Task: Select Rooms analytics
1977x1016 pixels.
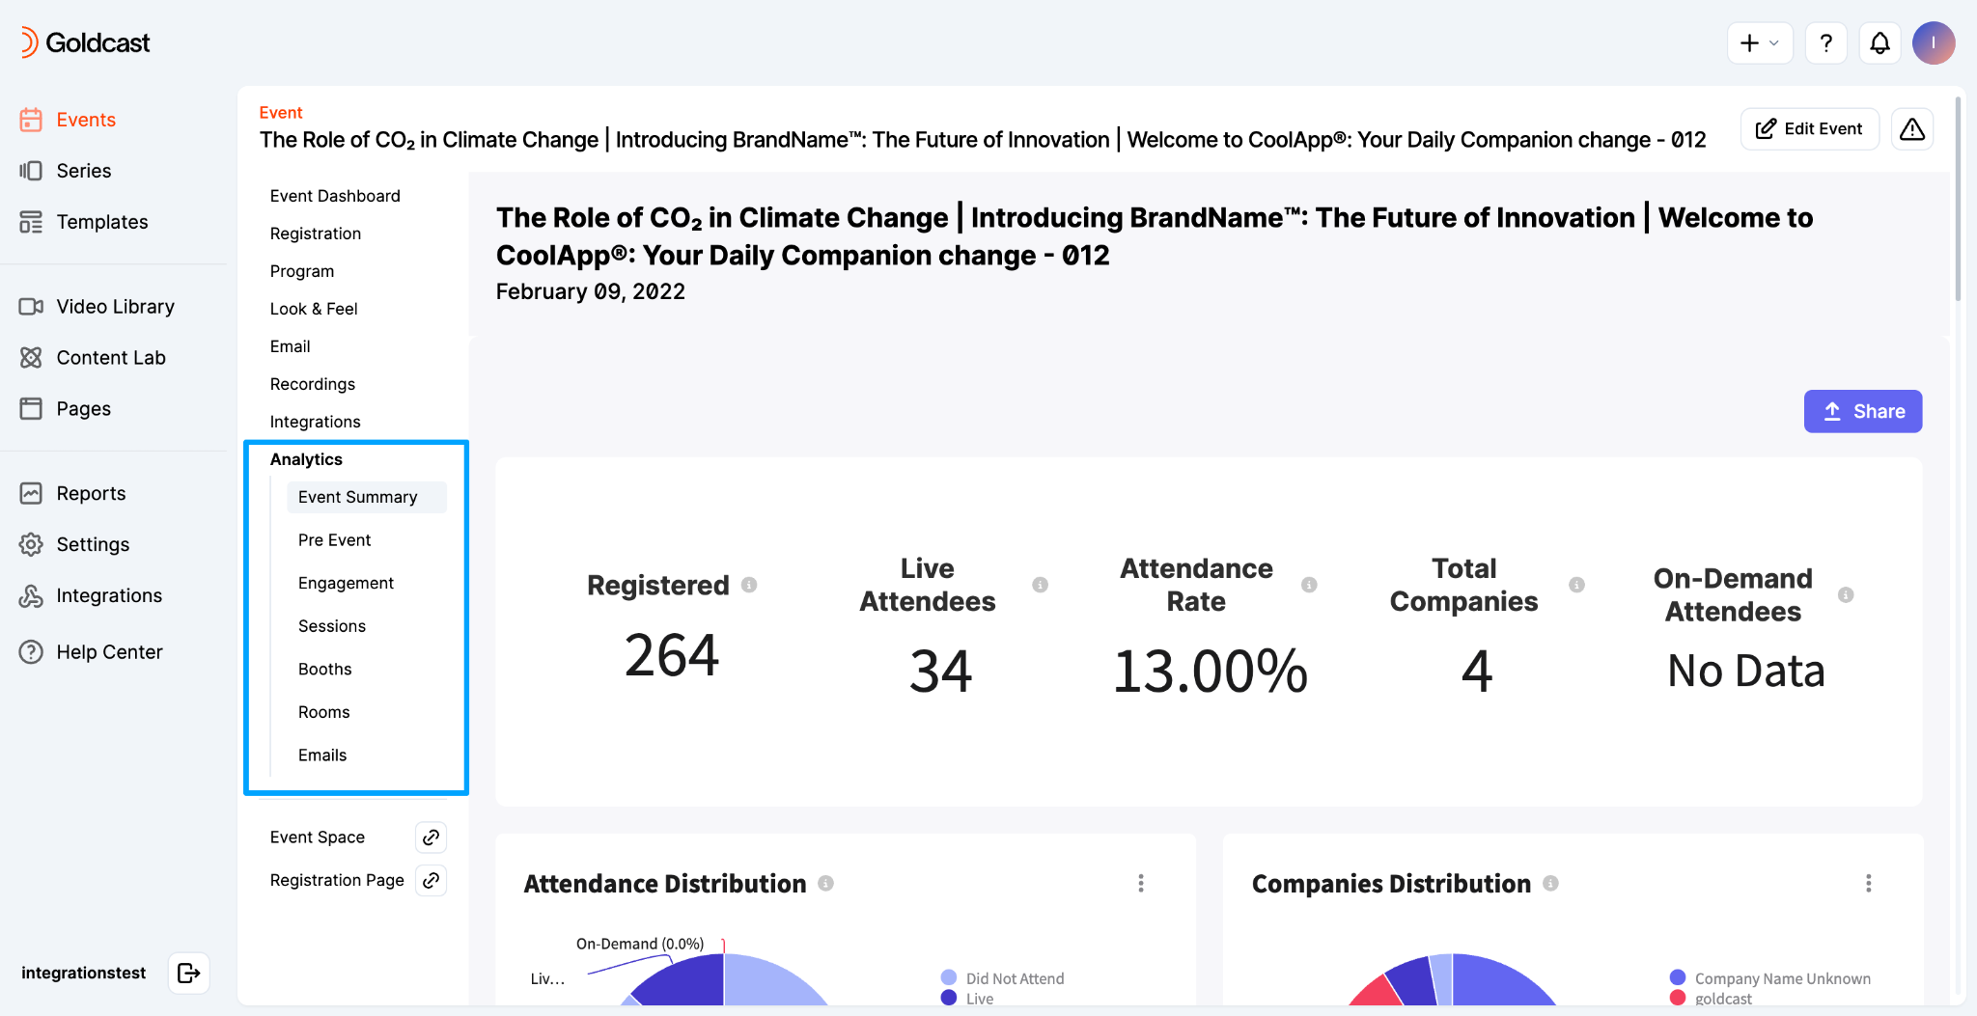Action: pos(324,712)
